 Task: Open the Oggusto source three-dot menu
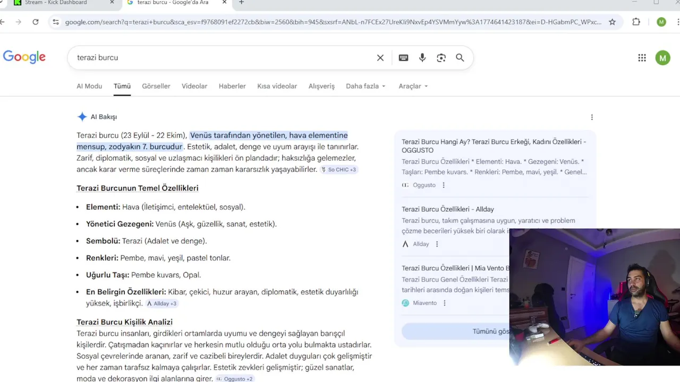(444, 185)
